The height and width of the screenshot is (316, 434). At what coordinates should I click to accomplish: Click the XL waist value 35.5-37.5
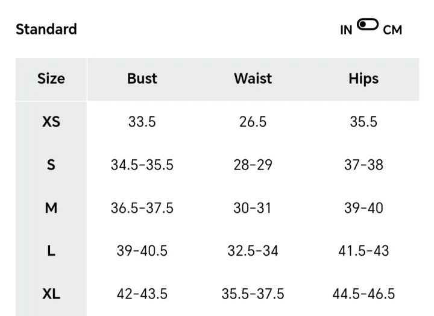coord(253,294)
